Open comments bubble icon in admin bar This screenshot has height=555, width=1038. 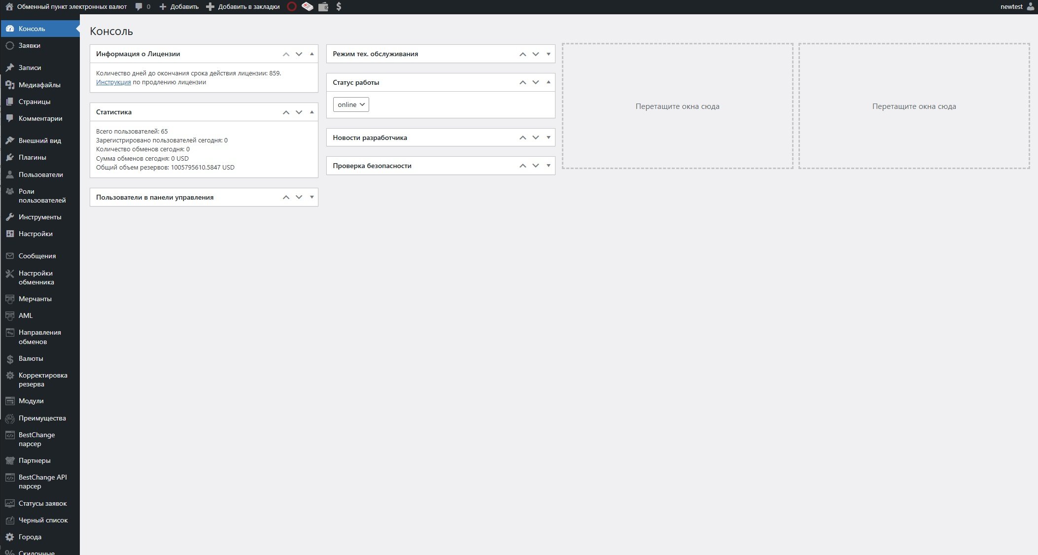(x=139, y=7)
